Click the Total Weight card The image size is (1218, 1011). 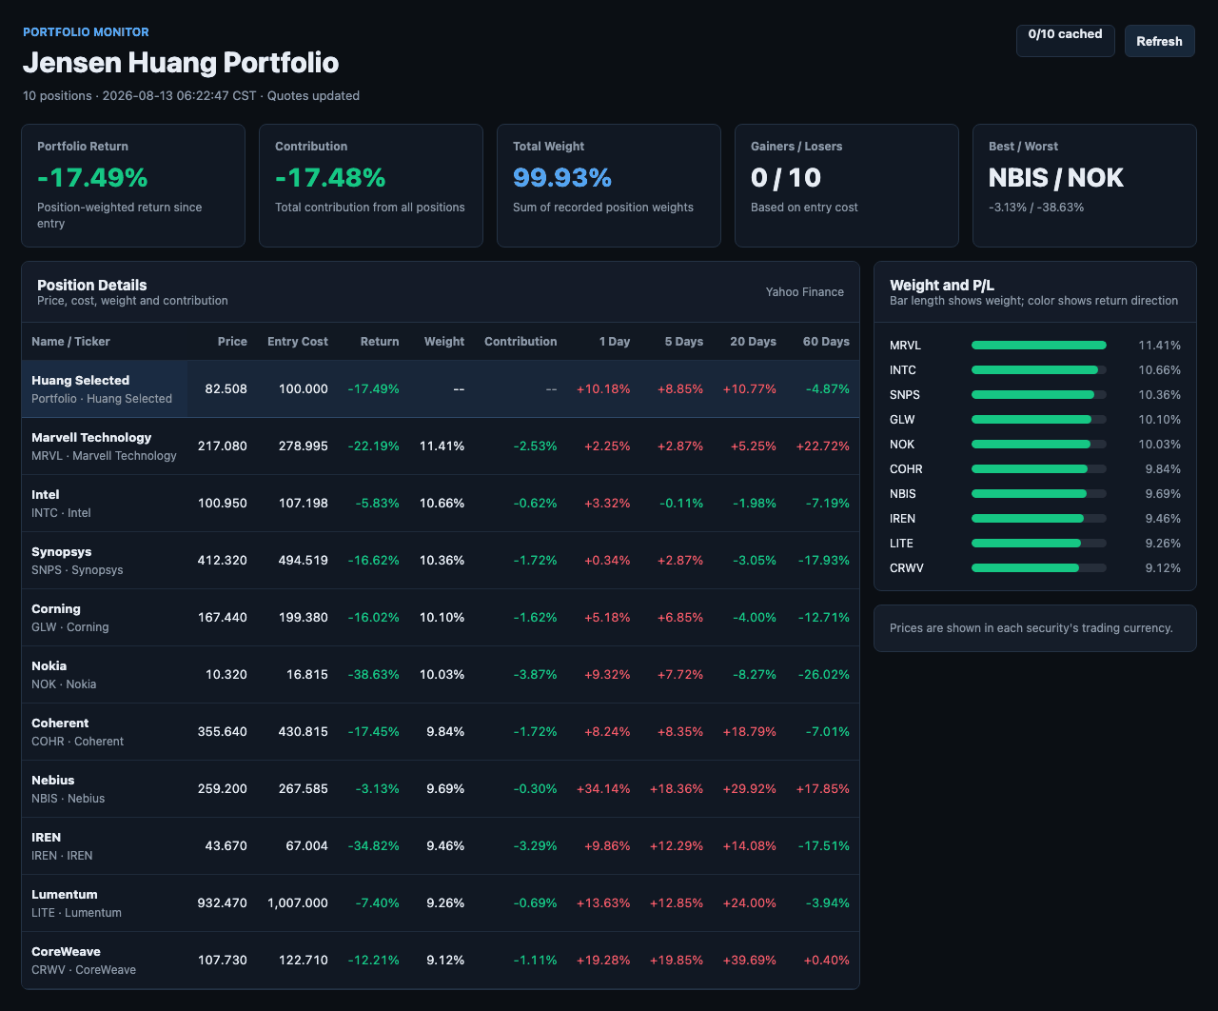(x=609, y=186)
